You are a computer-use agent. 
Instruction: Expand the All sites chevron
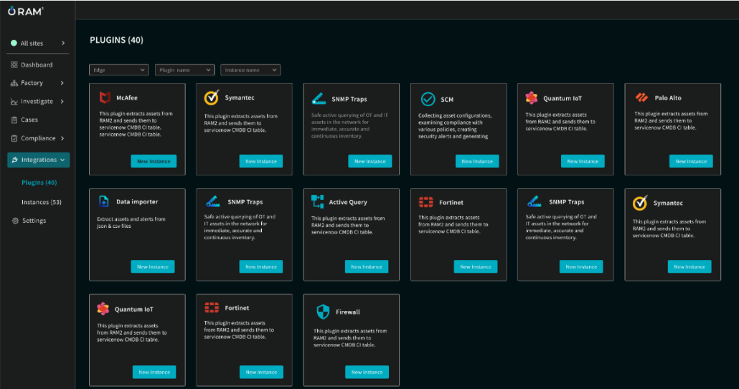[63, 43]
